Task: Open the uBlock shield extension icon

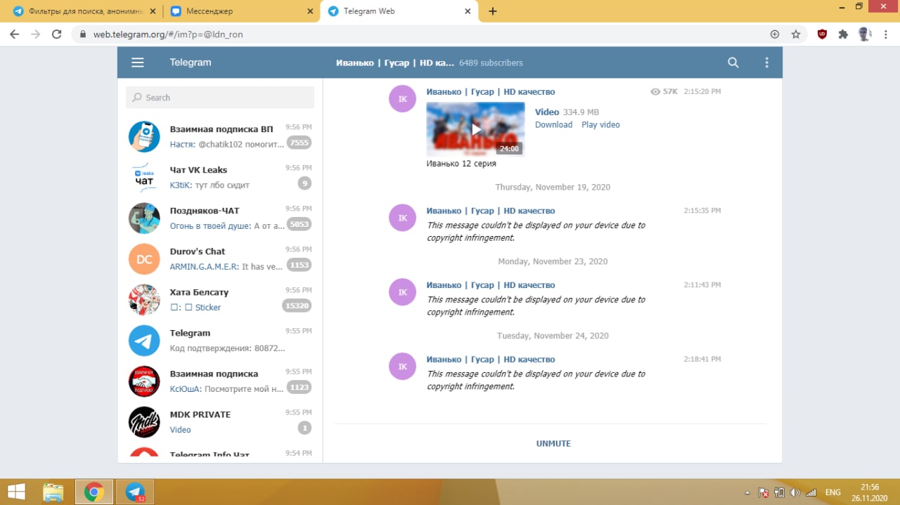Action: 822,34
